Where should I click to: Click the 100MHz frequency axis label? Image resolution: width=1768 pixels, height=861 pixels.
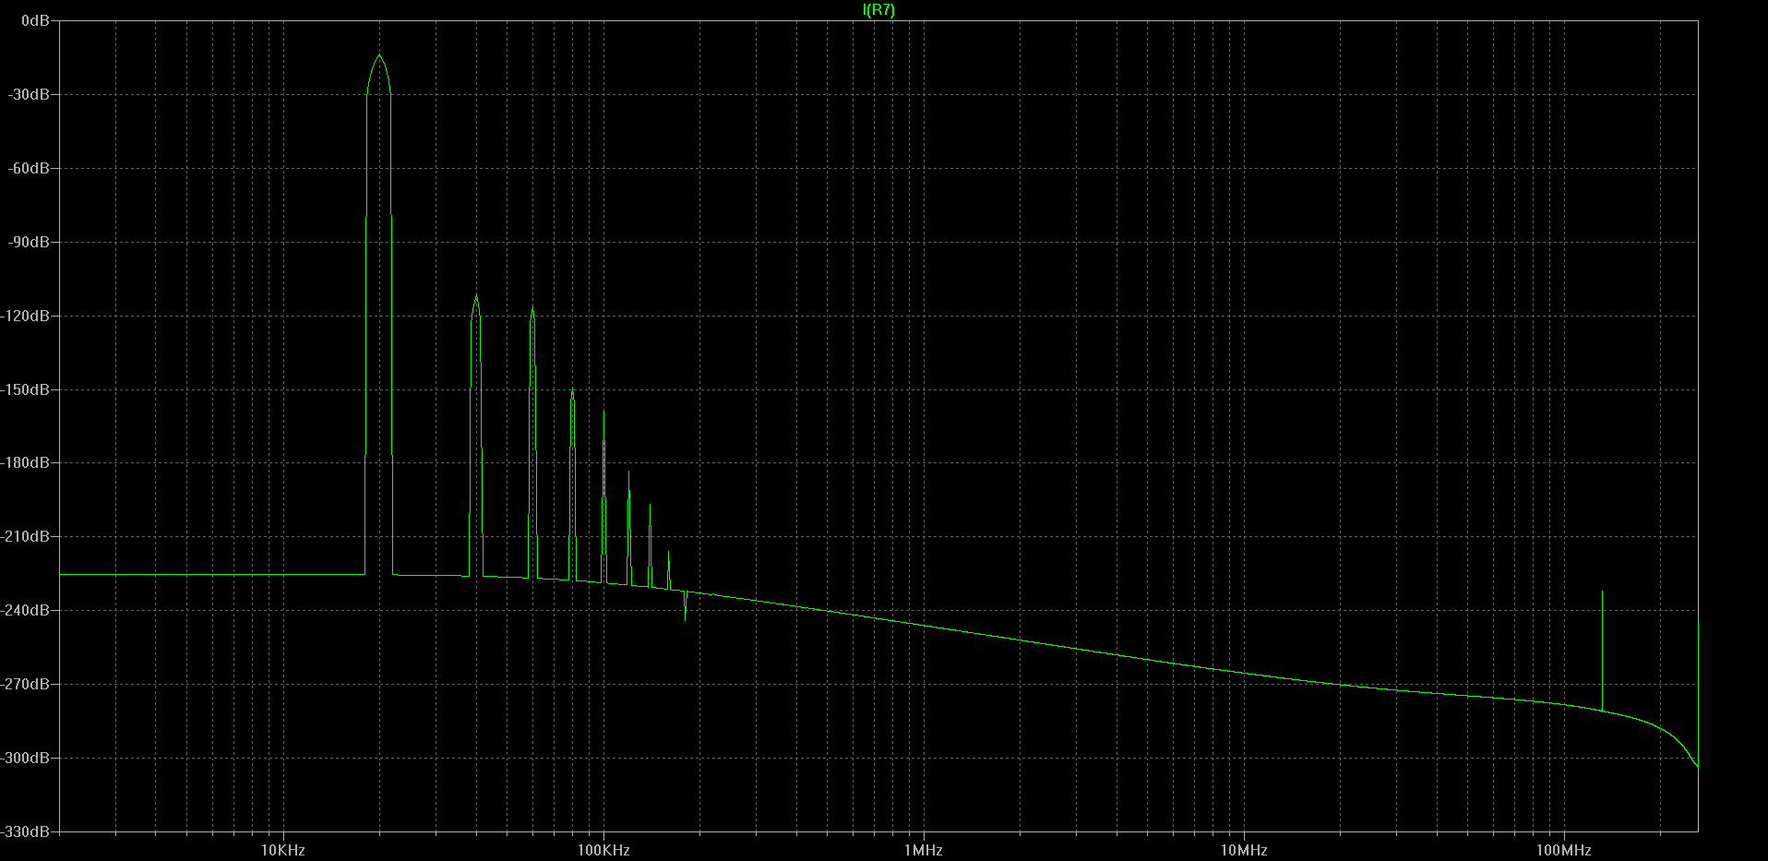[x=1563, y=850]
